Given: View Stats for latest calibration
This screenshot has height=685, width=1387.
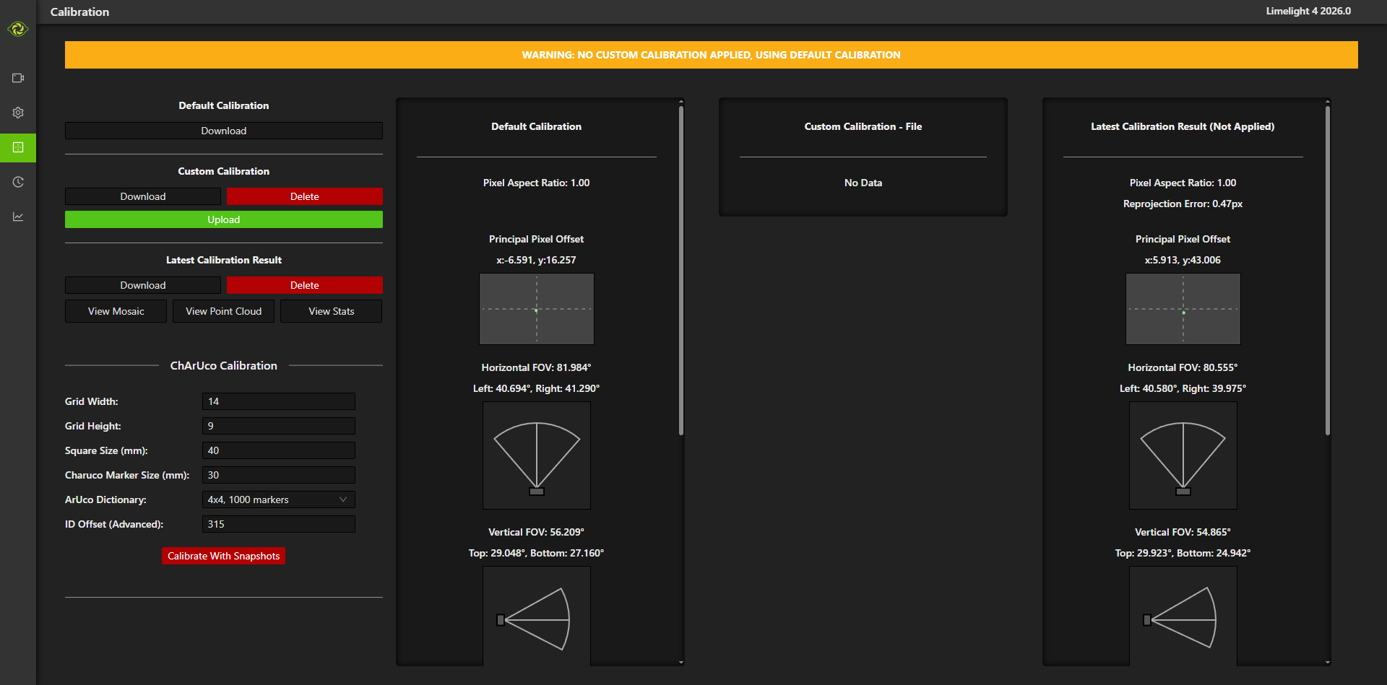Looking at the screenshot, I should pyautogui.click(x=330, y=310).
